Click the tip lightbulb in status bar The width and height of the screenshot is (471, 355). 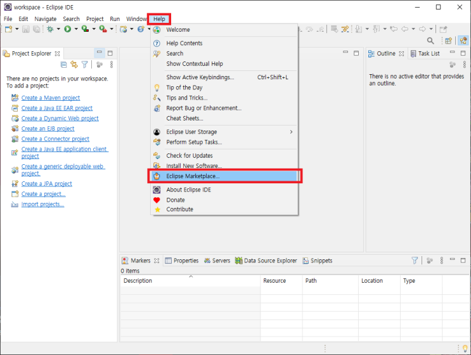point(465,349)
